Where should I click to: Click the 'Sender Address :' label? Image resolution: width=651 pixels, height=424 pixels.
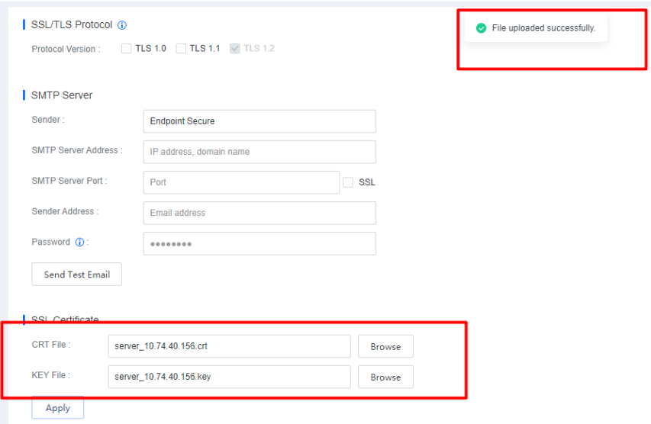[x=65, y=211]
